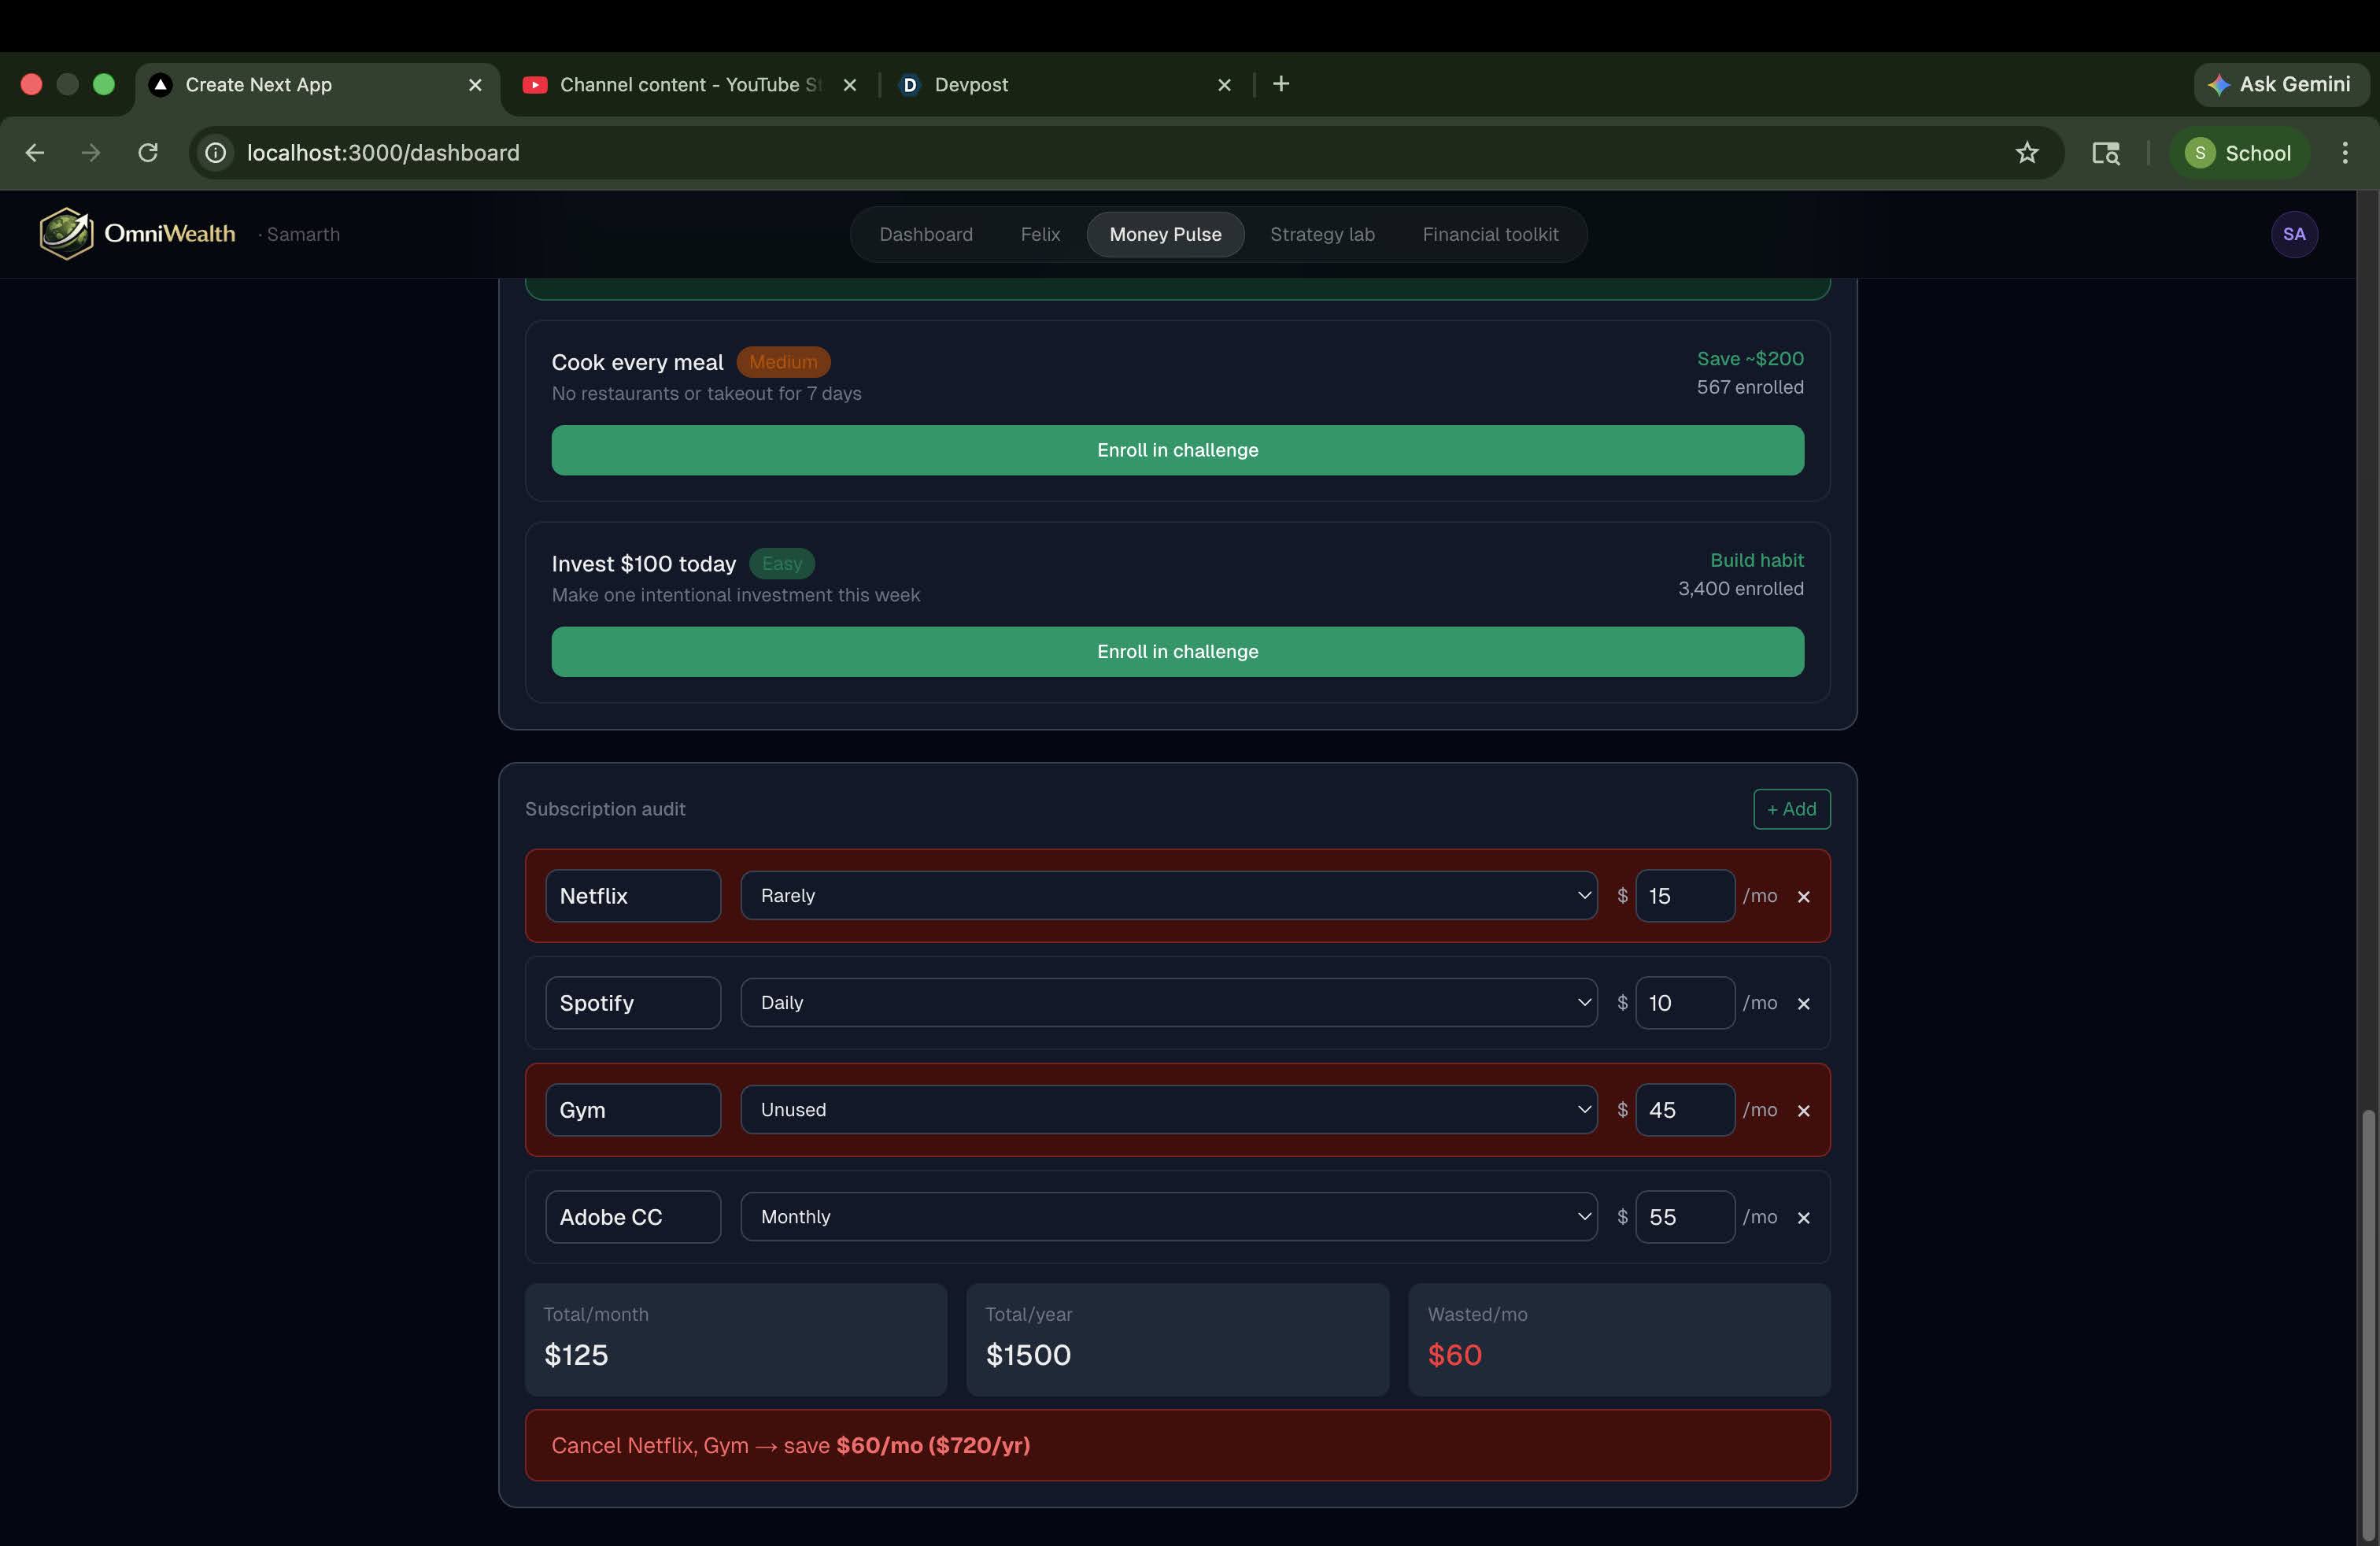This screenshot has width=2380, height=1546.
Task: Delete the Gym subscription with X
Action: coord(1803,1111)
